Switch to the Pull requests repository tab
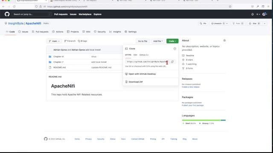This screenshot has height=153, width=273. [40, 32]
